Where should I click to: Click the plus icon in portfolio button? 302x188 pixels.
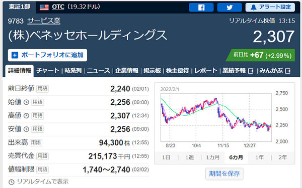coord(15,55)
